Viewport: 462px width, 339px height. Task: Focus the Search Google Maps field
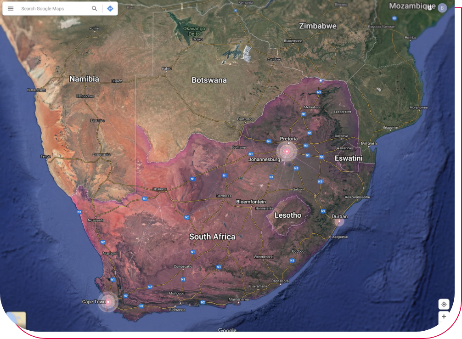click(53, 9)
